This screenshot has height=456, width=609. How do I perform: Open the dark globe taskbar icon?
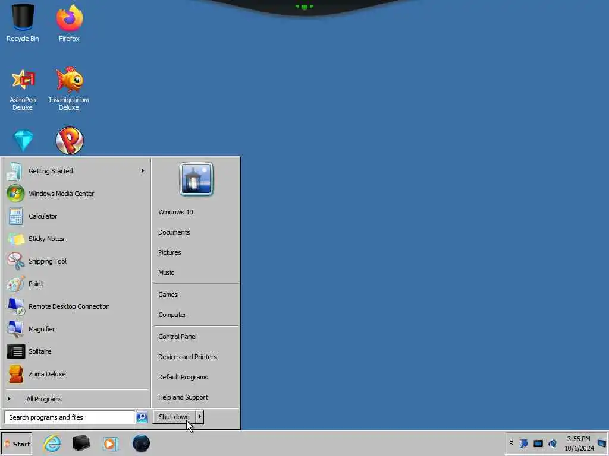141,443
